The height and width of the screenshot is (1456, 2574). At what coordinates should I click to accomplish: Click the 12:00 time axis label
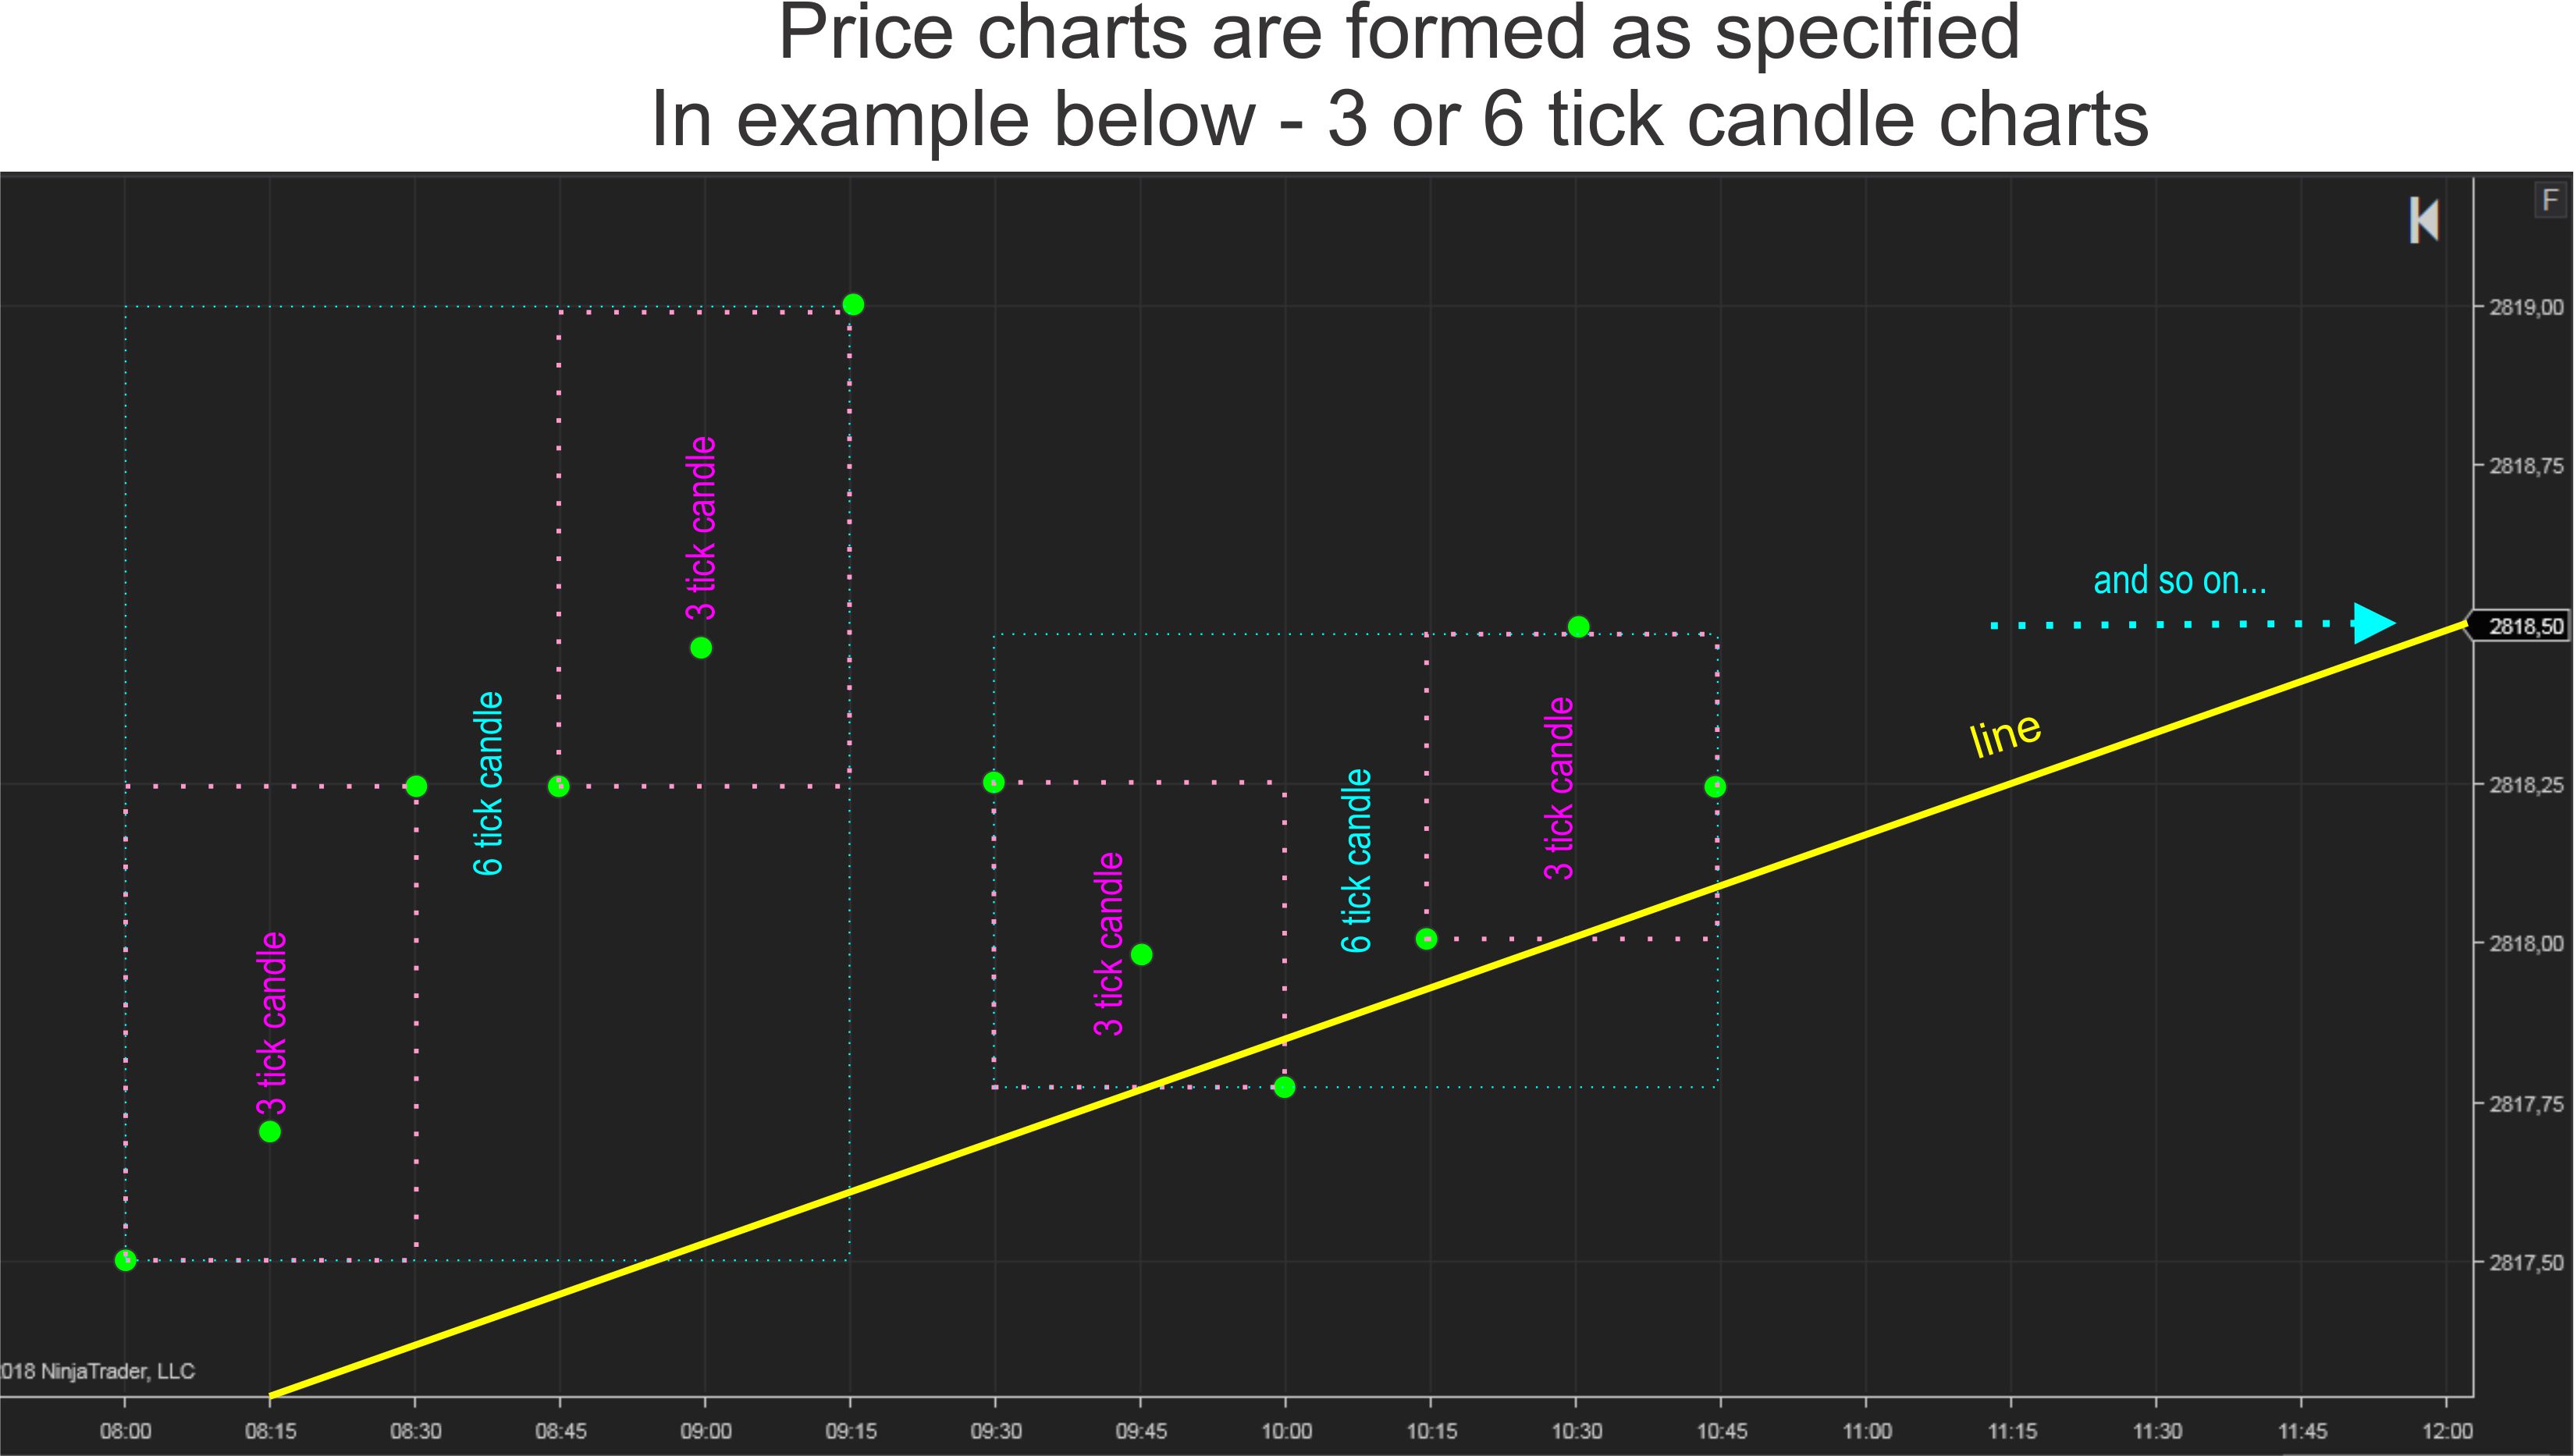click(2447, 1431)
